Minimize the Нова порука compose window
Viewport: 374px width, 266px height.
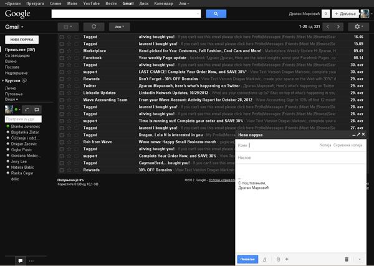pyautogui.click(x=353, y=135)
